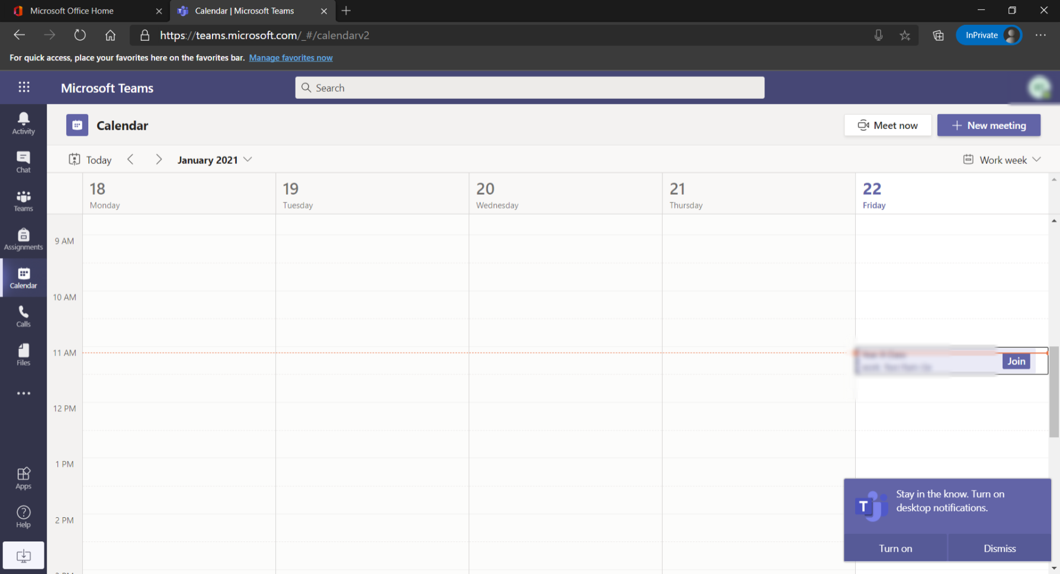
Task: View site information lock icon
Action: tap(144, 36)
